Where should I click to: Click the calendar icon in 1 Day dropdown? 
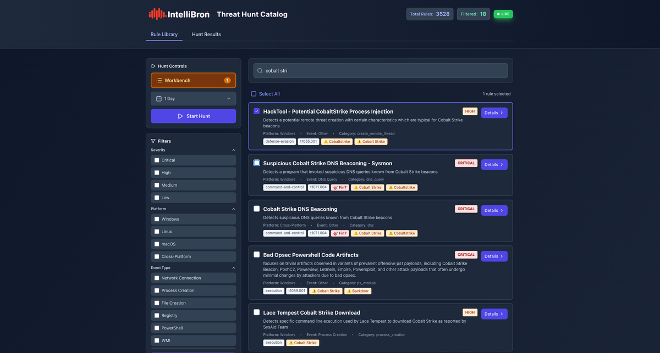click(159, 99)
